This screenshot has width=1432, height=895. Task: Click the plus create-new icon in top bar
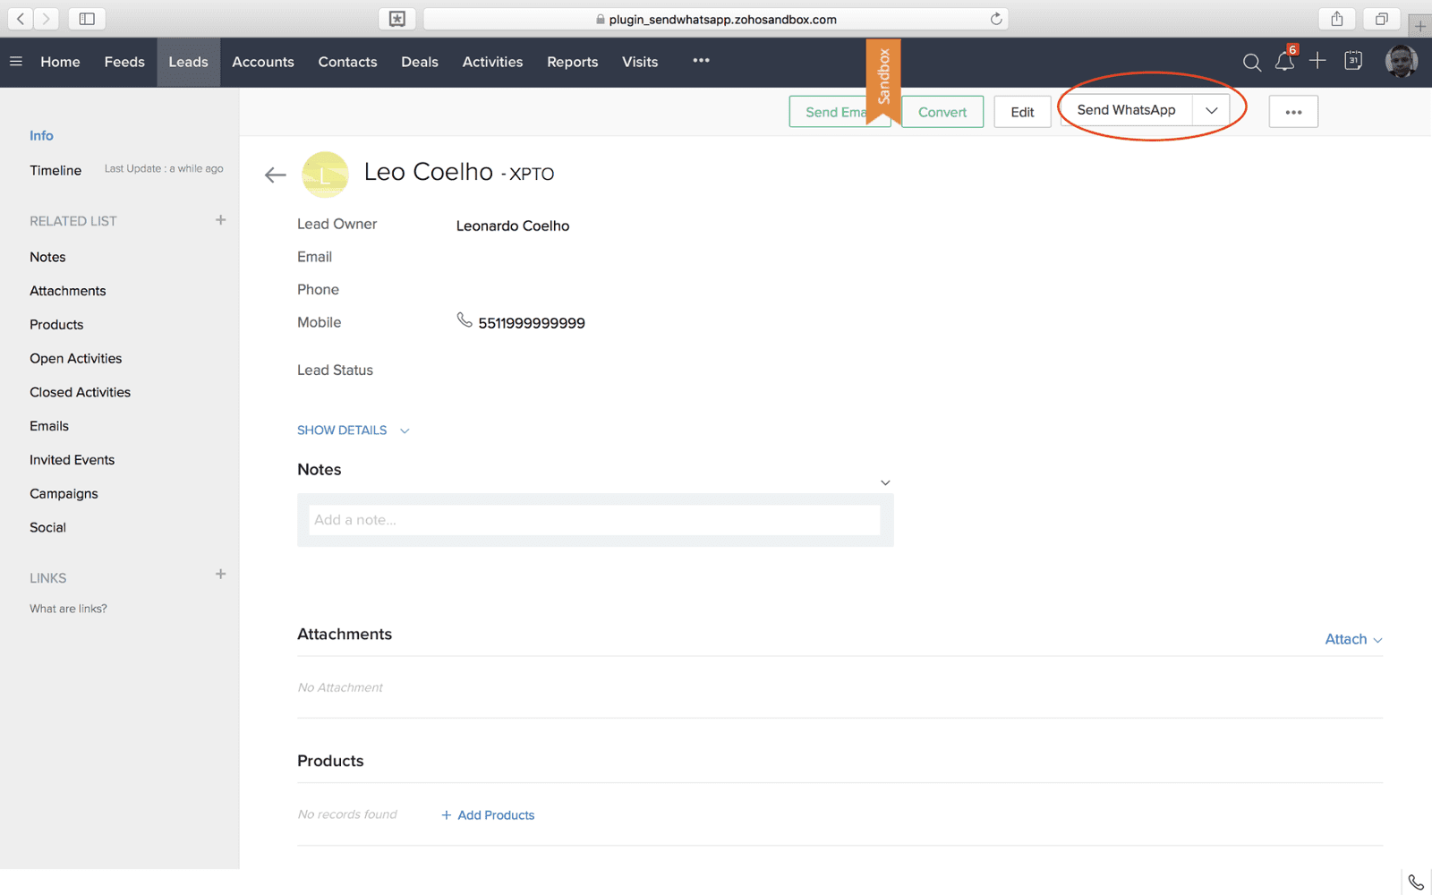click(1317, 61)
